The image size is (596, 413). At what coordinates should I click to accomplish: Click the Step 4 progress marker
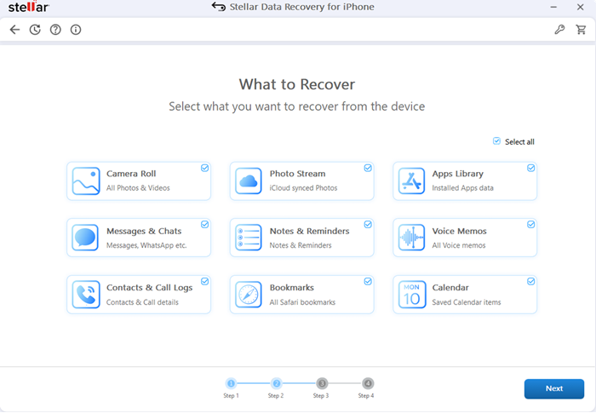click(368, 384)
